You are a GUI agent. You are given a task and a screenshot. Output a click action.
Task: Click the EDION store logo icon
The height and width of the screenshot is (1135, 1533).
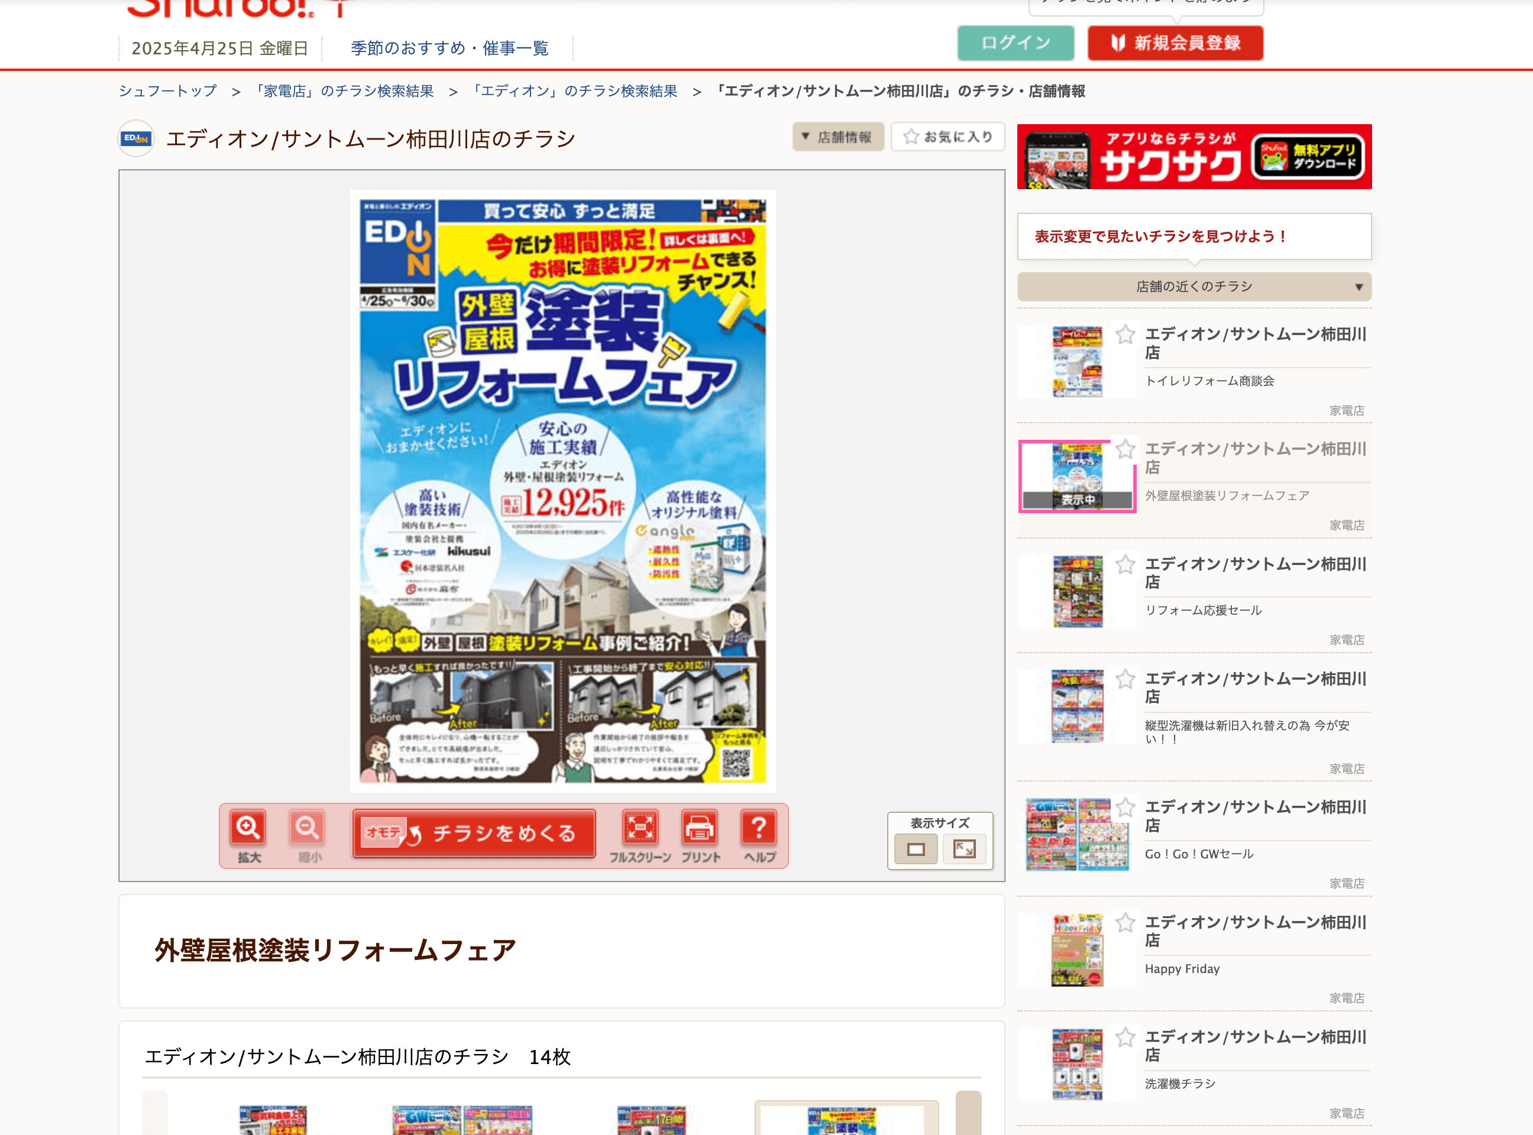click(x=136, y=139)
